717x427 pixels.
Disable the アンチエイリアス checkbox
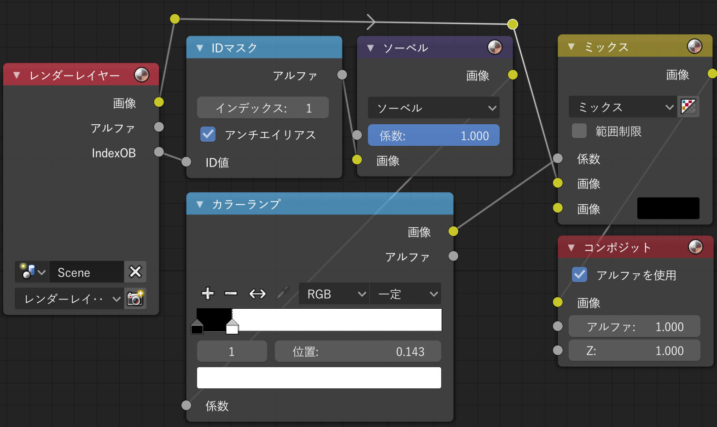pos(208,134)
